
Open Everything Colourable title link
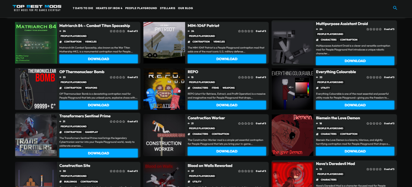coord(336,72)
